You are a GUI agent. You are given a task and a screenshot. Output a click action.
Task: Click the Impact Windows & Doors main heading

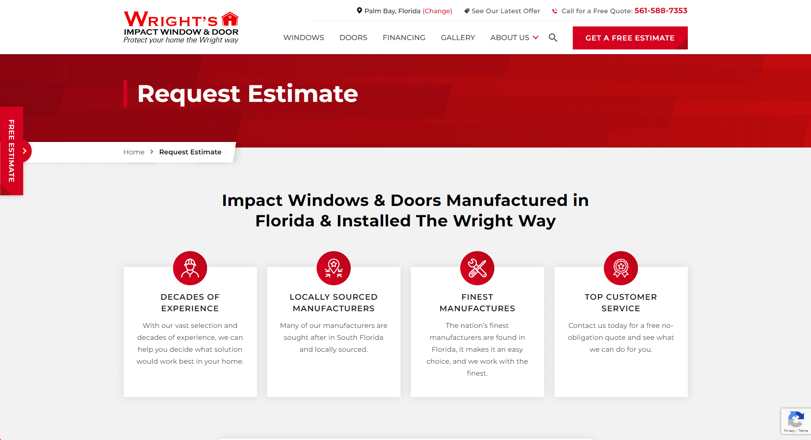pyautogui.click(x=405, y=211)
